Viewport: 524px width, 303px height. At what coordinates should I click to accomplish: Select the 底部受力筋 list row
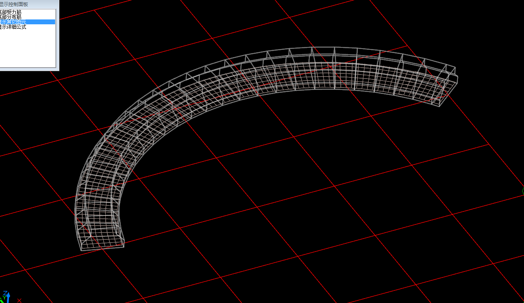[x=27, y=13]
